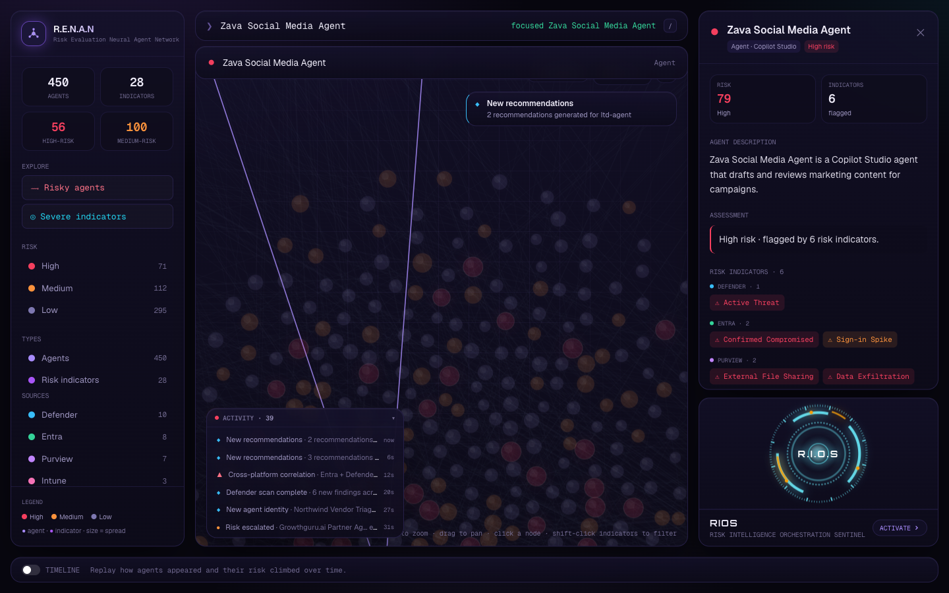Toggle the Intune source filter
Screen dimensions: 949x593
[98, 481]
